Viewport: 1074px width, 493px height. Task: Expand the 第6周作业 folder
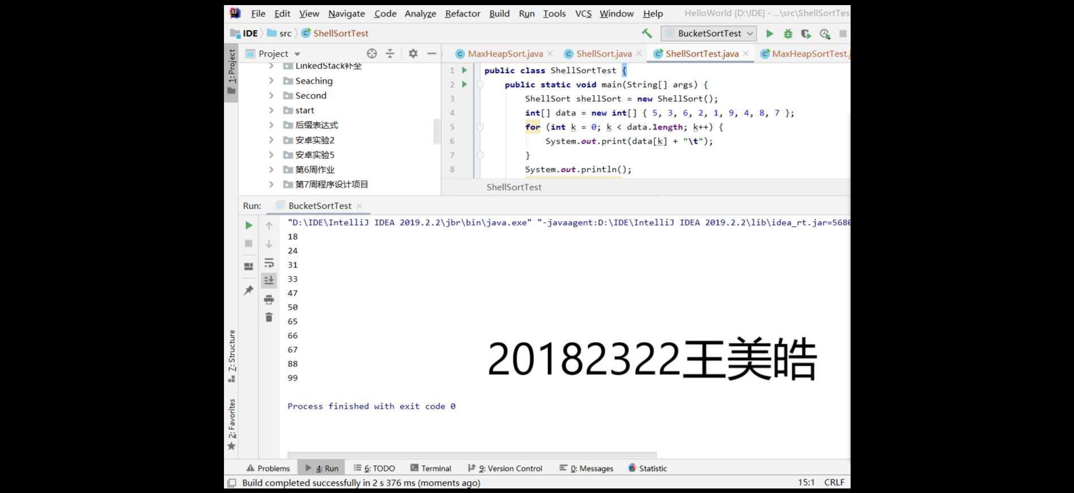tap(271, 169)
